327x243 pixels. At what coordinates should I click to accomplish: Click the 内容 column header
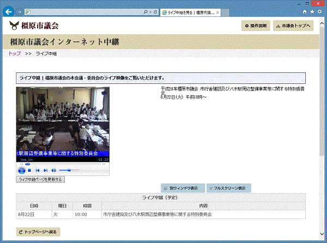click(x=203, y=206)
